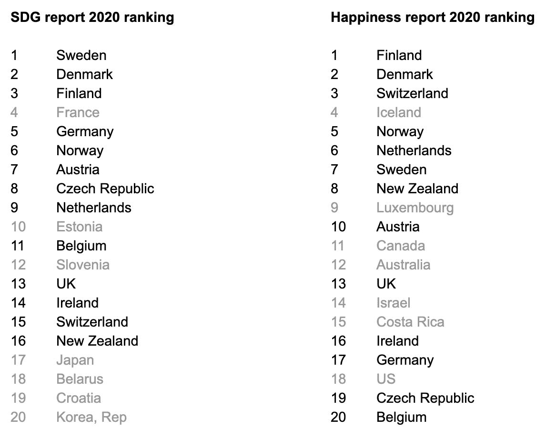Screen dimensions: 546x438
Task: Select Belarus in the SDG ranking
Action: pos(80,379)
